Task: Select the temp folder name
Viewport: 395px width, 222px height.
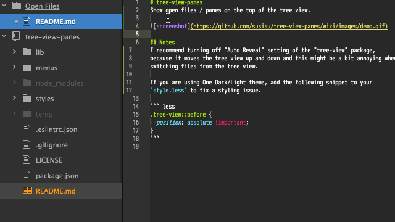Action: [44, 114]
